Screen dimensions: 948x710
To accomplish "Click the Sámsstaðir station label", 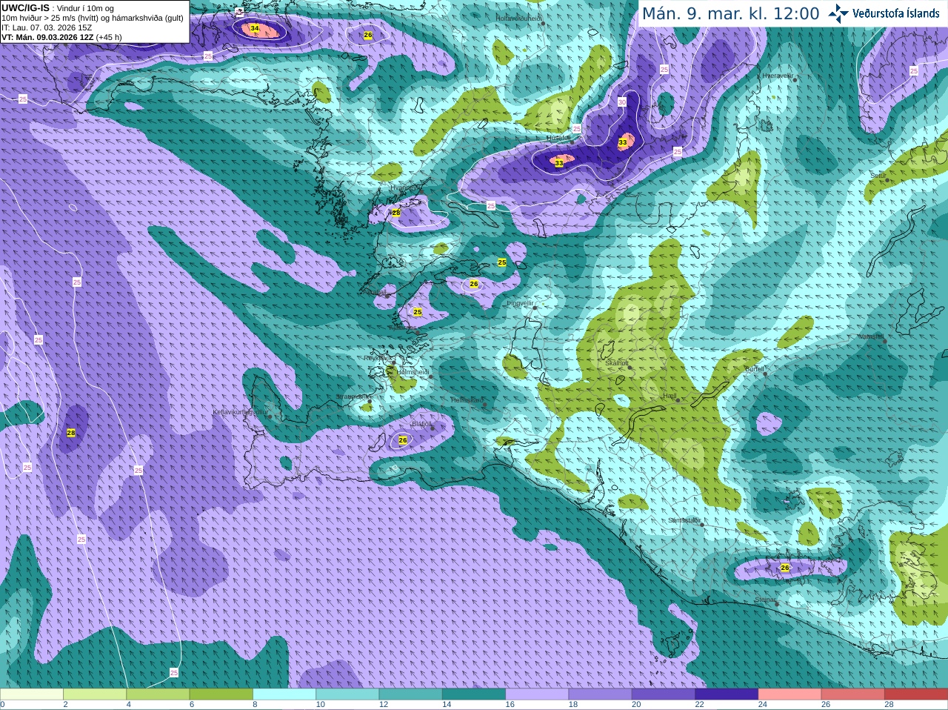I will tap(684, 520).
